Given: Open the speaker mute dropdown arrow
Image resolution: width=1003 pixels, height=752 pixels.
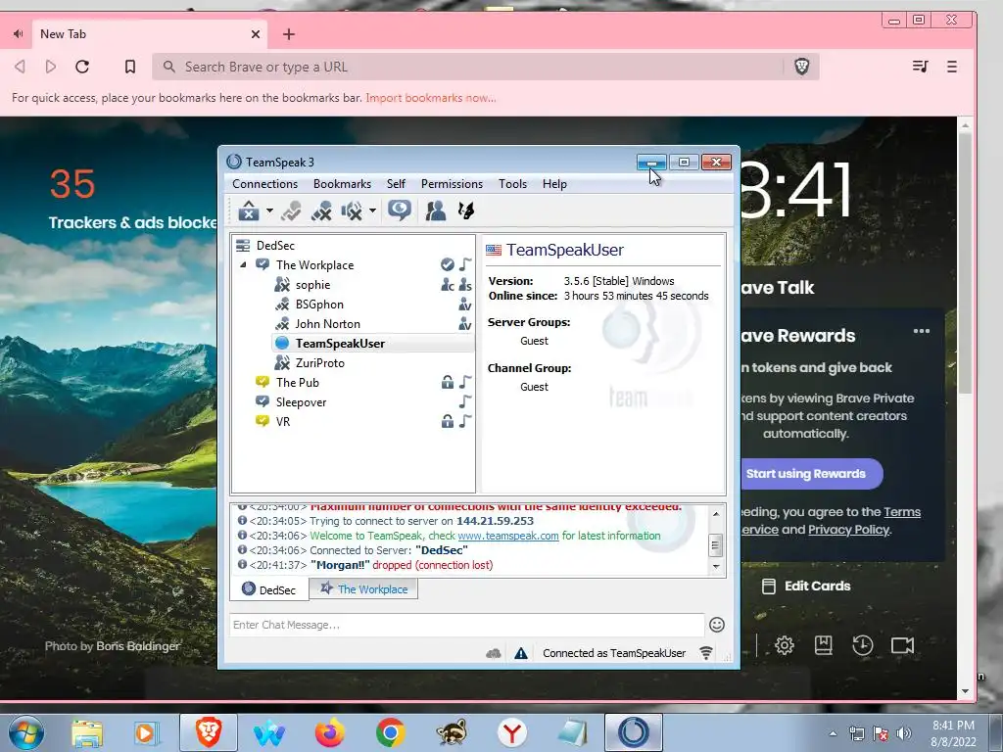Looking at the screenshot, I should [x=372, y=211].
